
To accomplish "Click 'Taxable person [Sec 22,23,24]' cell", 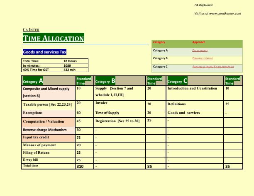I will tap(48, 105).
